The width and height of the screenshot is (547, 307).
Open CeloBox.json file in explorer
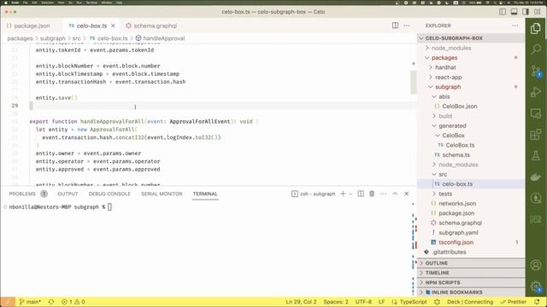[x=471, y=107]
